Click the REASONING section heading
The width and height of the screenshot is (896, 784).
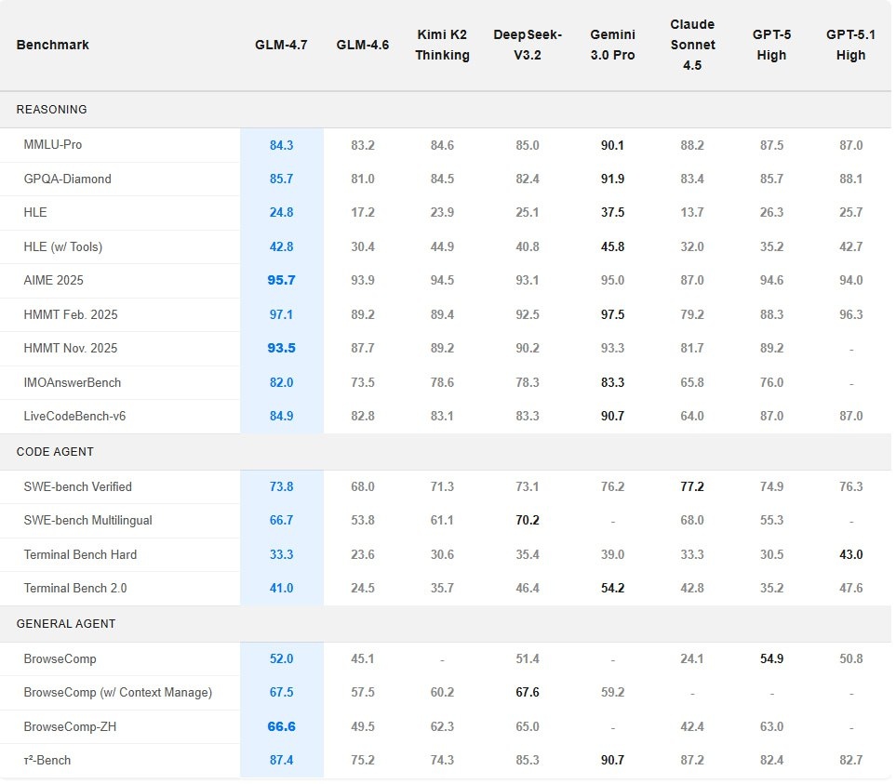(51, 109)
